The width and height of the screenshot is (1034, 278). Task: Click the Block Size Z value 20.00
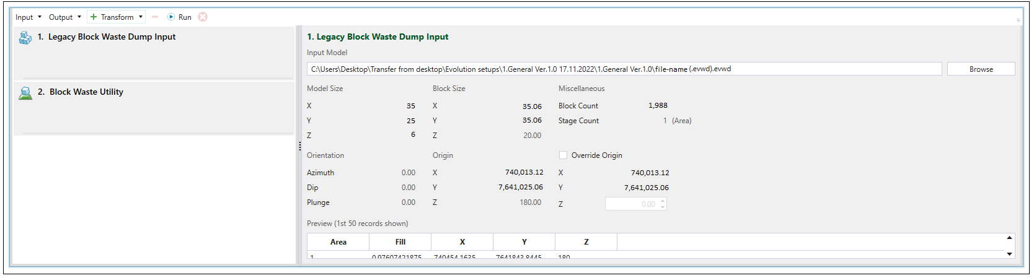(x=532, y=136)
